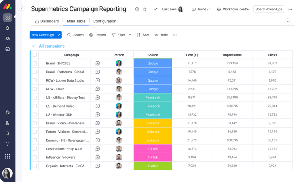Open conversation for US - Webinar GDN

point(98,114)
